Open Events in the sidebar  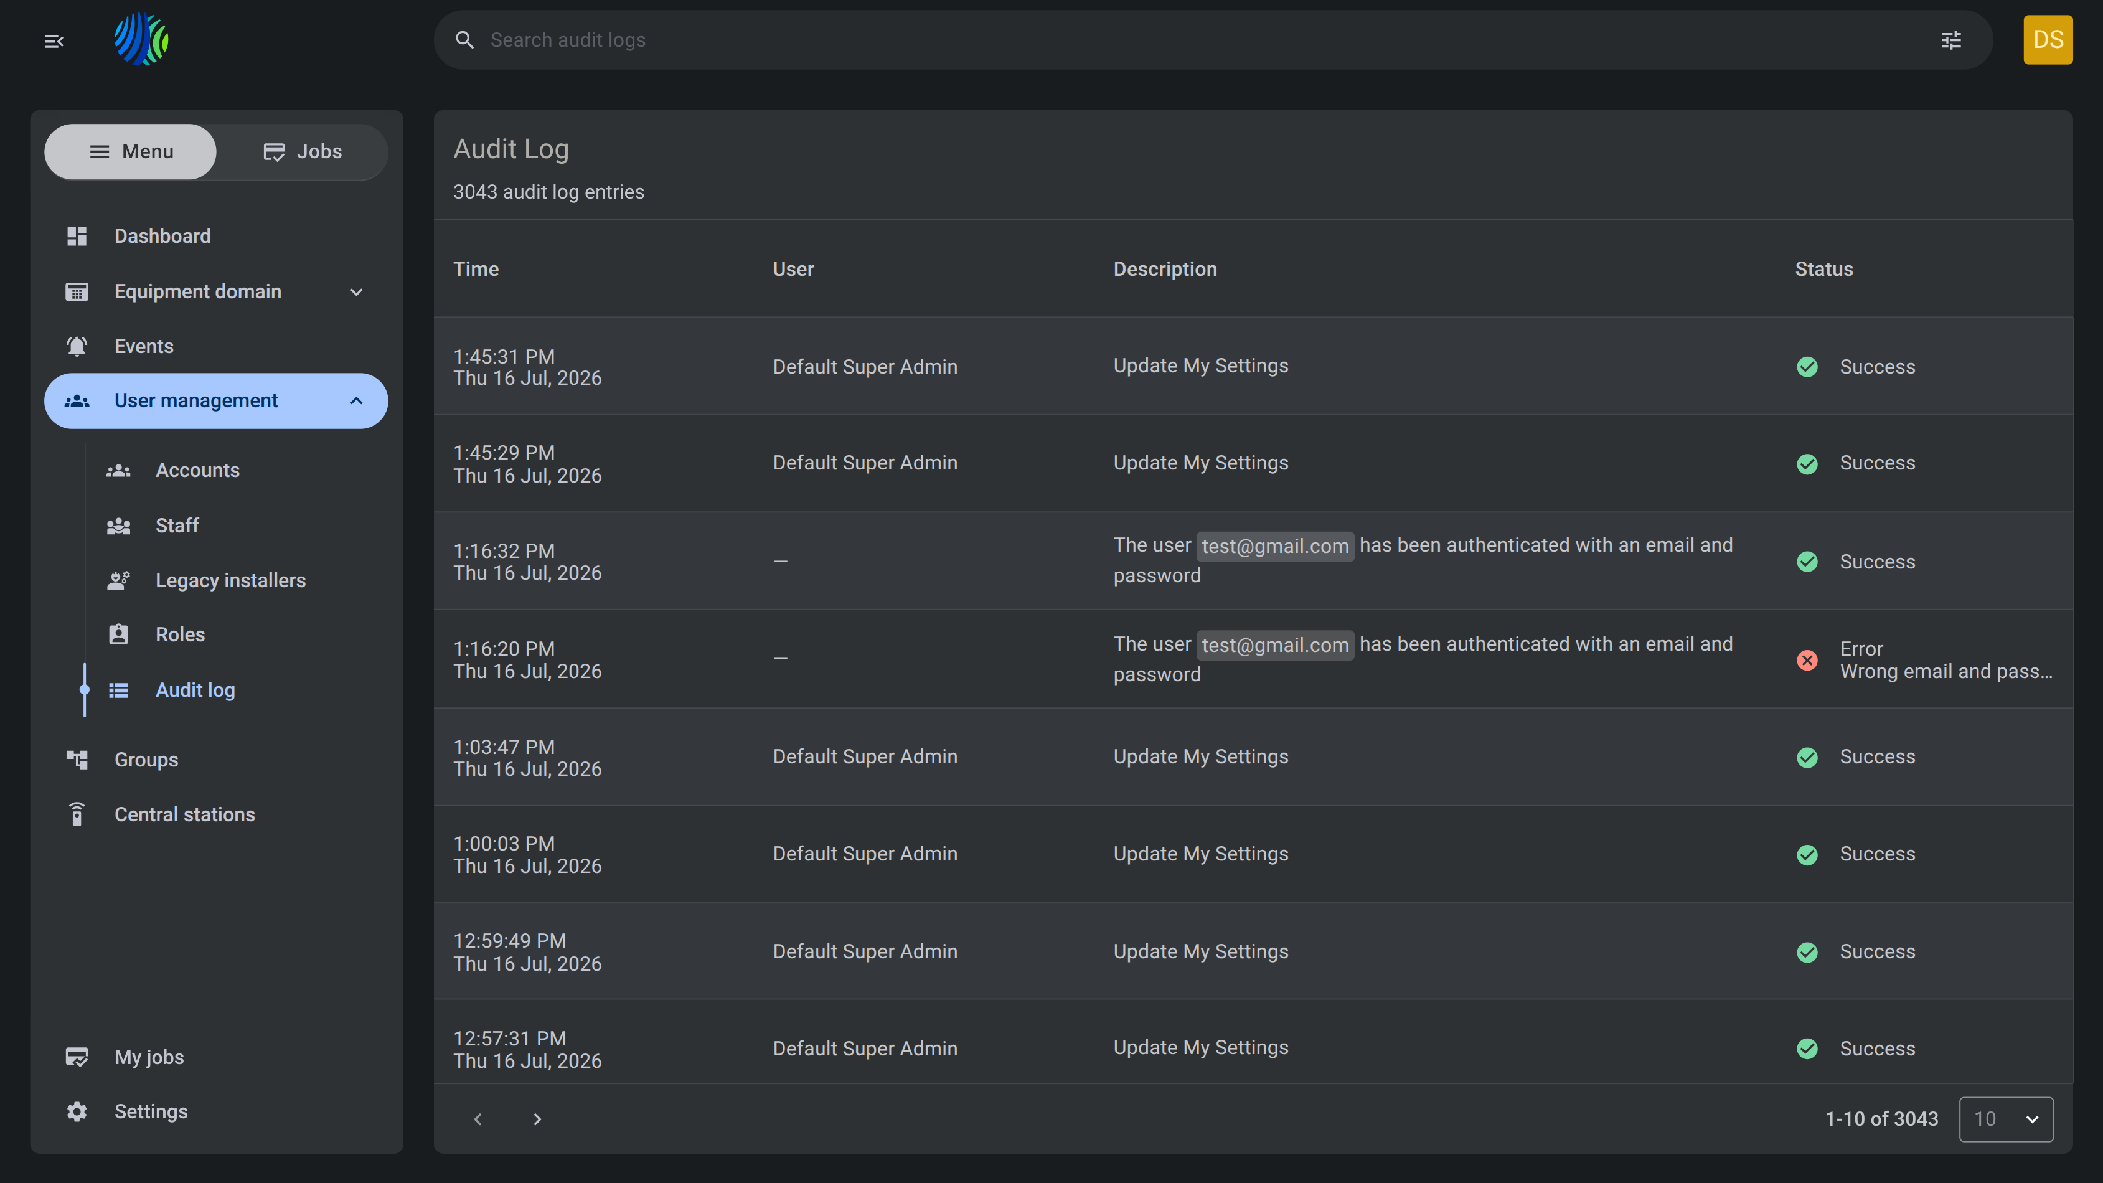point(215,346)
